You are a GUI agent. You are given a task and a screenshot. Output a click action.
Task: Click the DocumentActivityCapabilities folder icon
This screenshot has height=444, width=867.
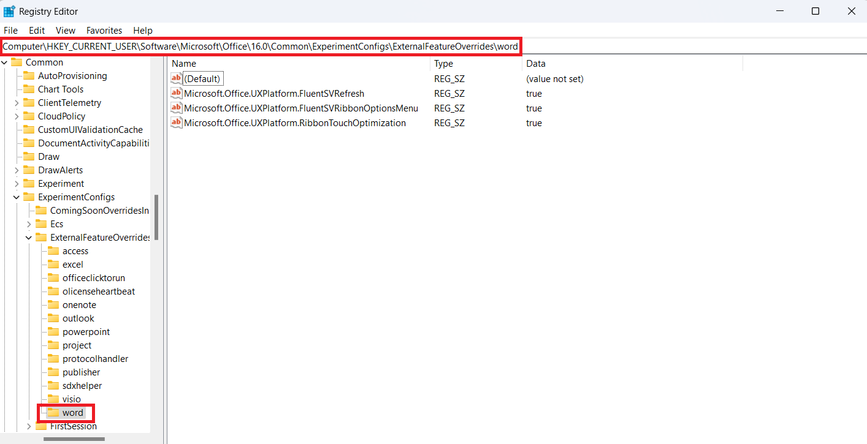(x=29, y=143)
